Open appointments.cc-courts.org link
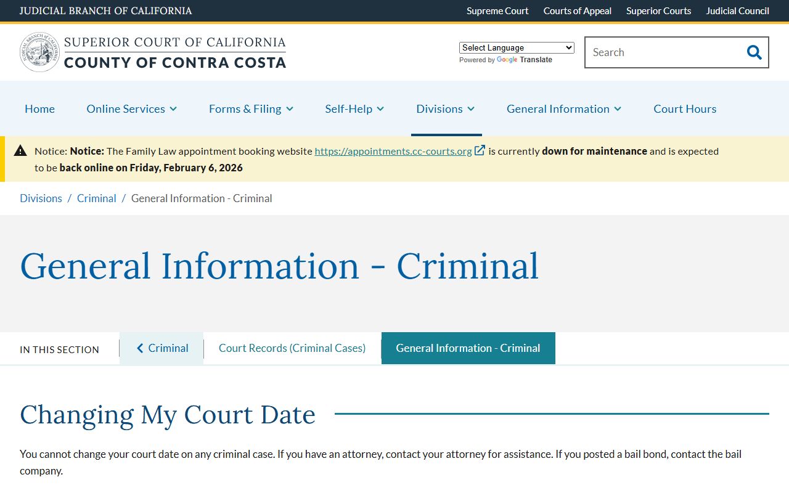The width and height of the screenshot is (789, 493). [x=393, y=151]
